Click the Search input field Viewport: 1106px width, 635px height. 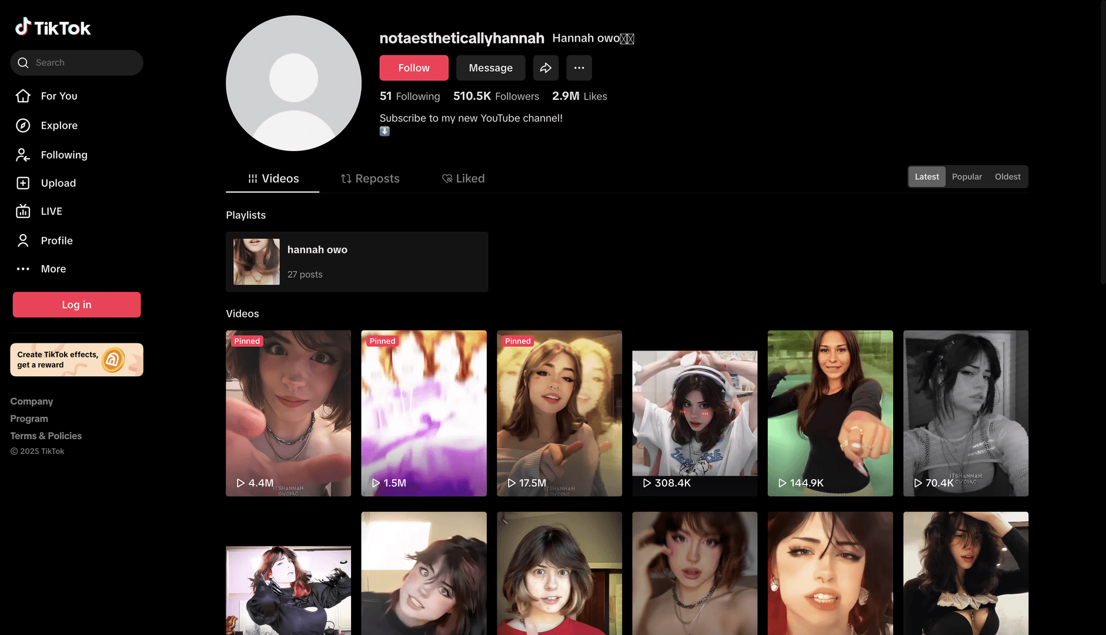82,62
